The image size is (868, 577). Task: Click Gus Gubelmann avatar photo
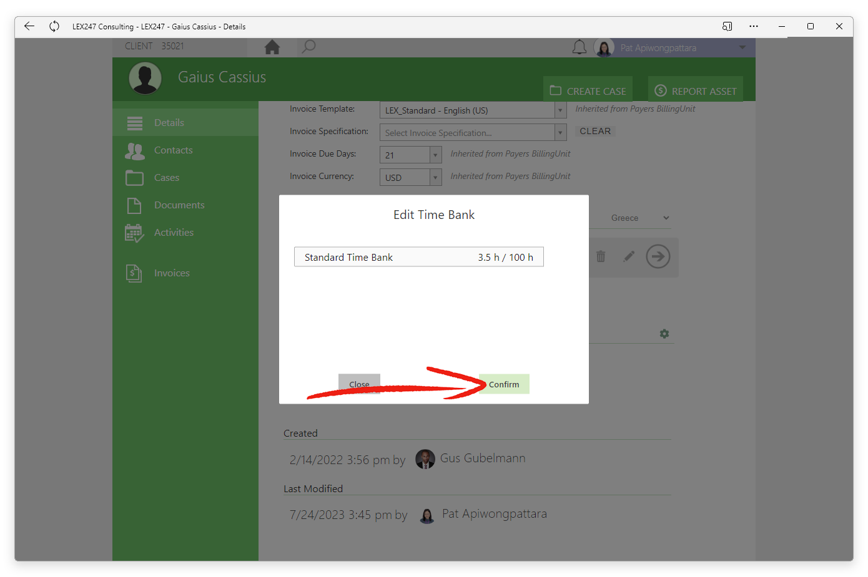pos(425,459)
